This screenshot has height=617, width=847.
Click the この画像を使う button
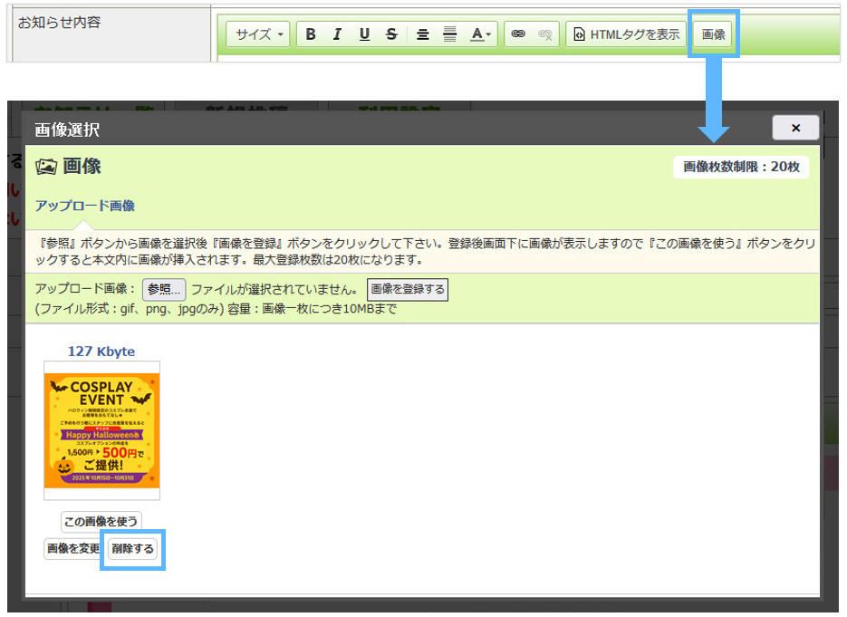(x=101, y=522)
